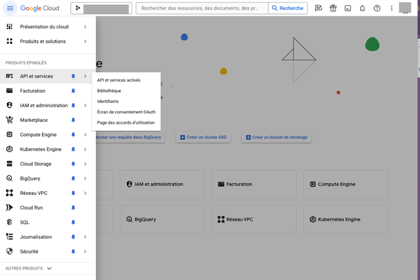Click the BigQuery icon in sidebar
Viewport: 420px width, 280px height.
pos(9,178)
